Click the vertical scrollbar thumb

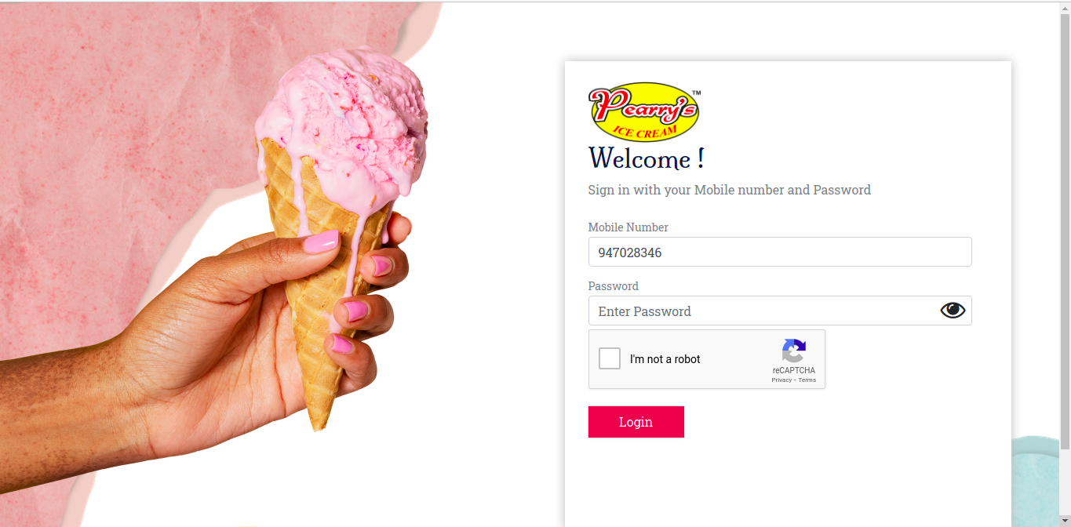(1065, 231)
